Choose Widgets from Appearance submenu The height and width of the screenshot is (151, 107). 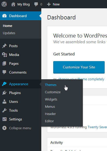tap(51, 99)
